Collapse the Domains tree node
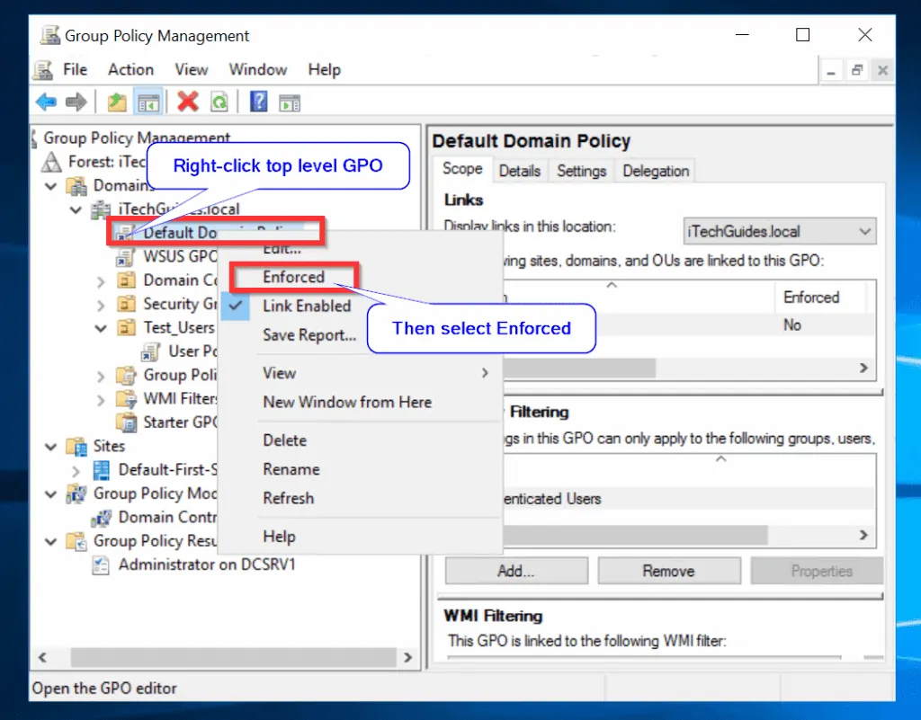Screen dimensions: 921x720 pos(51,186)
